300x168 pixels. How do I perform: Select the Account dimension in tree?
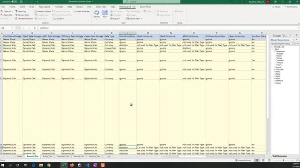click(280, 54)
